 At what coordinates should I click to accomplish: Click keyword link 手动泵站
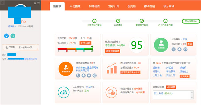click(x=171, y=72)
